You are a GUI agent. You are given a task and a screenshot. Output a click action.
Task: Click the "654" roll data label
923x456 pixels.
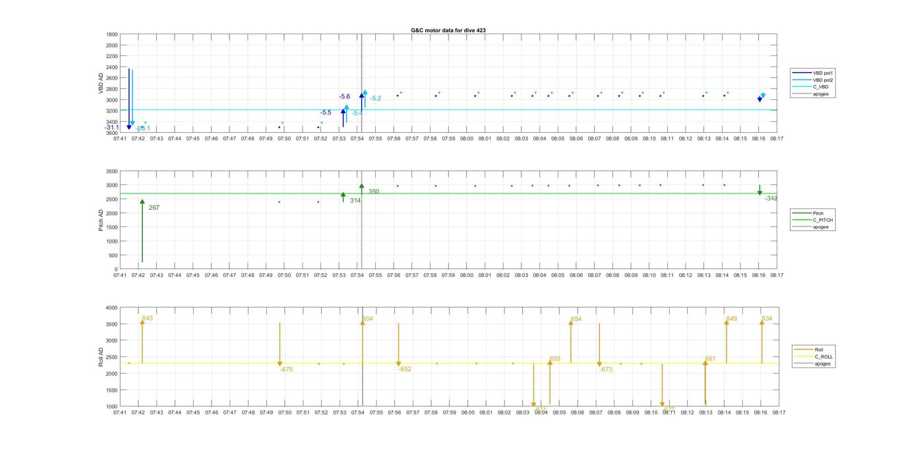click(576, 319)
